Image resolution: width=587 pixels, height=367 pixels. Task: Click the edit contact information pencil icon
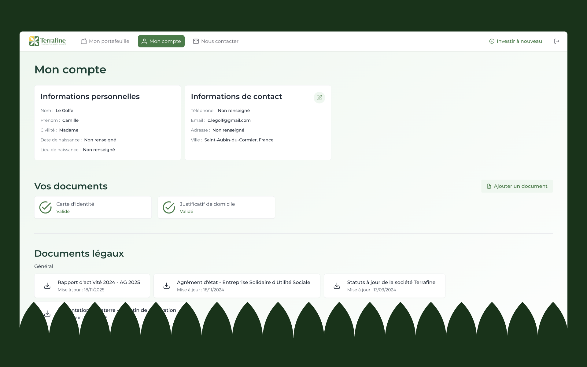pos(319,98)
